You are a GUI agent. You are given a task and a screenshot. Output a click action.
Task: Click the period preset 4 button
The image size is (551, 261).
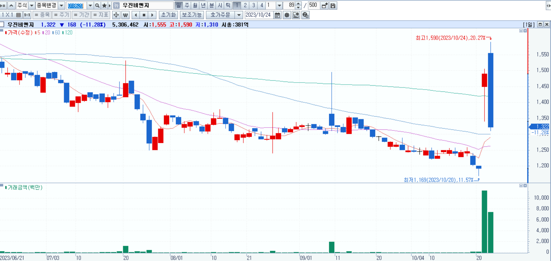tap(262, 5)
